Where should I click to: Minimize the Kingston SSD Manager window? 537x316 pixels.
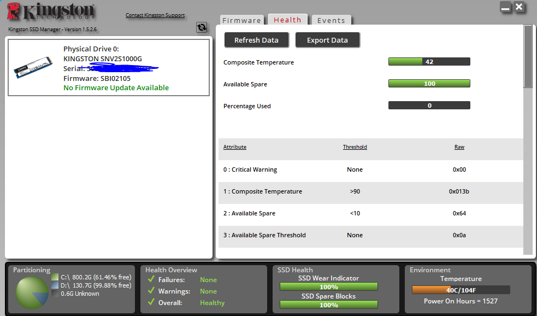[x=505, y=7]
